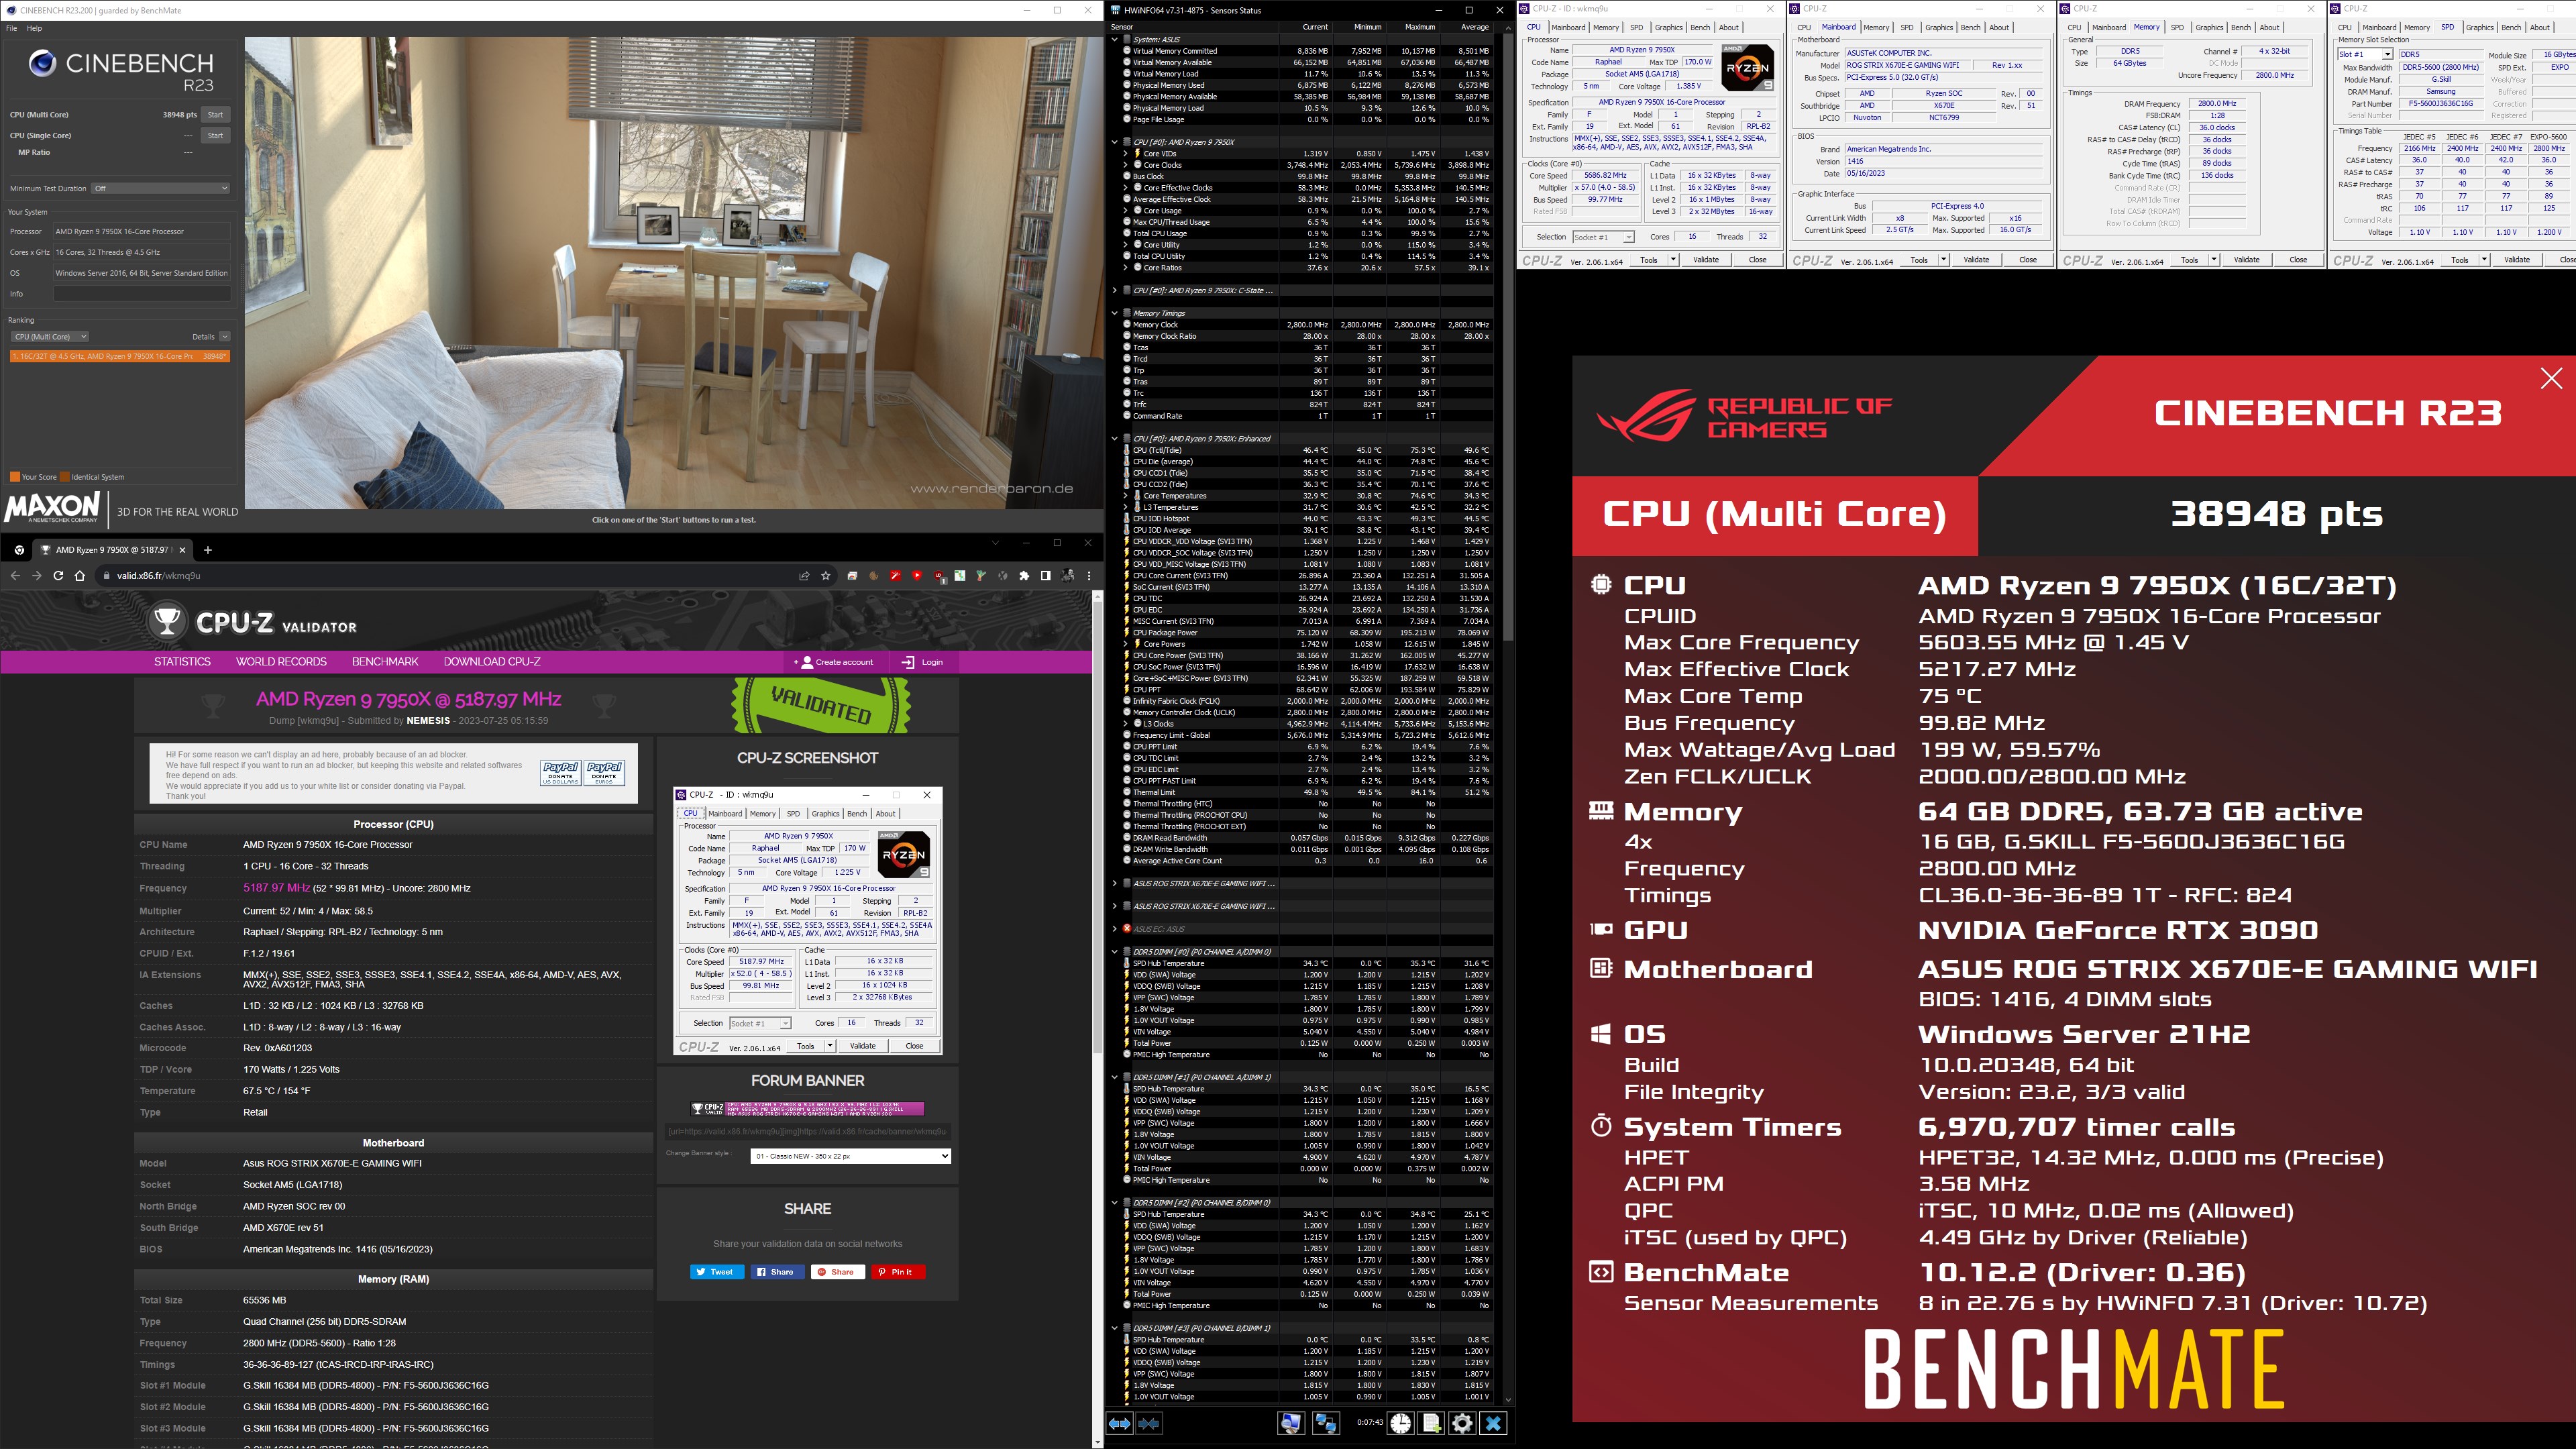The image size is (2576, 1449).
Task: Start Cinebench CPU (Single Core) test
Action: (215, 135)
